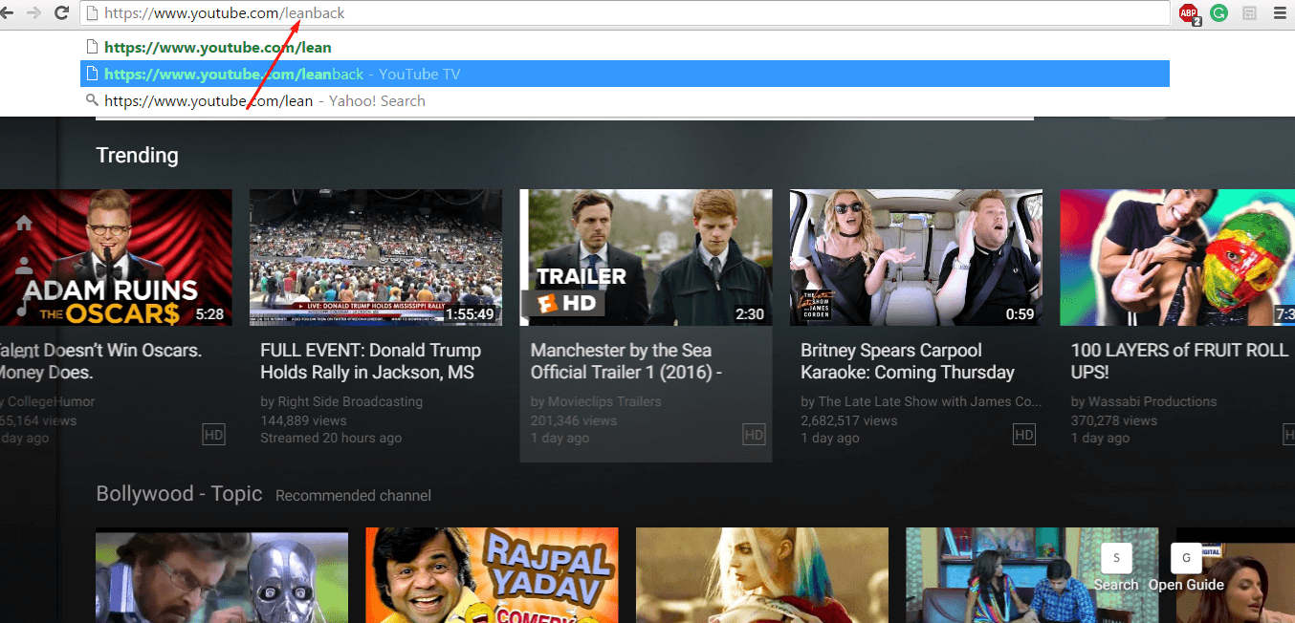The width and height of the screenshot is (1295, 623).
Task: Click the browser forward arrow
Action: tap(34, 12)
